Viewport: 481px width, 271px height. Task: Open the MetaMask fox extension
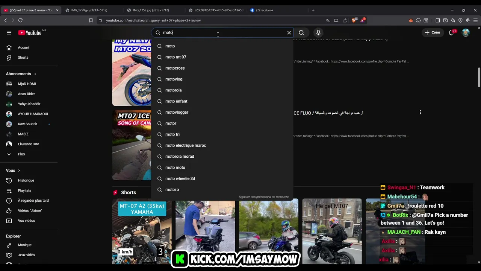pyautogui.click(x=411, y=20)
